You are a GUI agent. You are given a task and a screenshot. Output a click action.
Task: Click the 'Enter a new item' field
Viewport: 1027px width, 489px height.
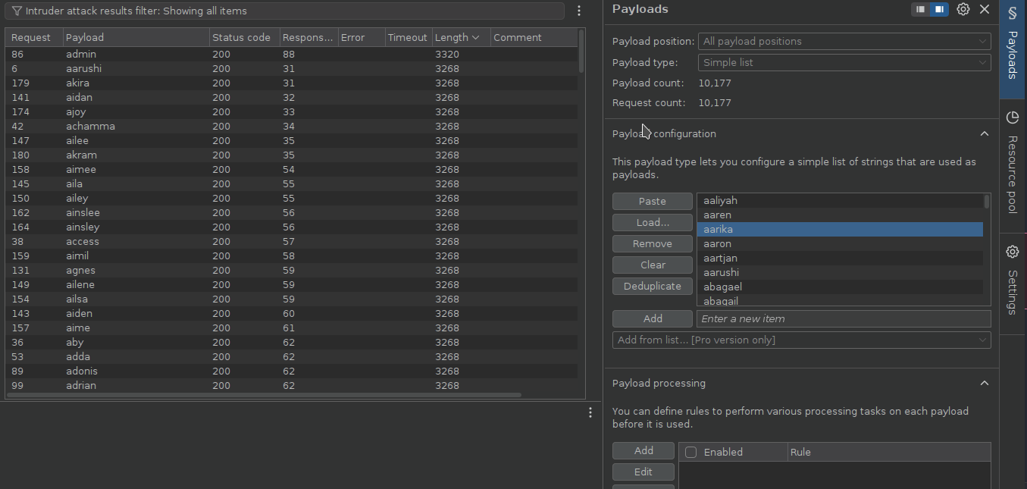coord(843,318)
